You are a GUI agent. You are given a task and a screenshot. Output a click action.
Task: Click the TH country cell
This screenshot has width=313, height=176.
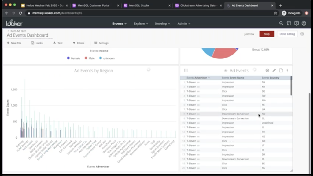(x=263, y=82)
